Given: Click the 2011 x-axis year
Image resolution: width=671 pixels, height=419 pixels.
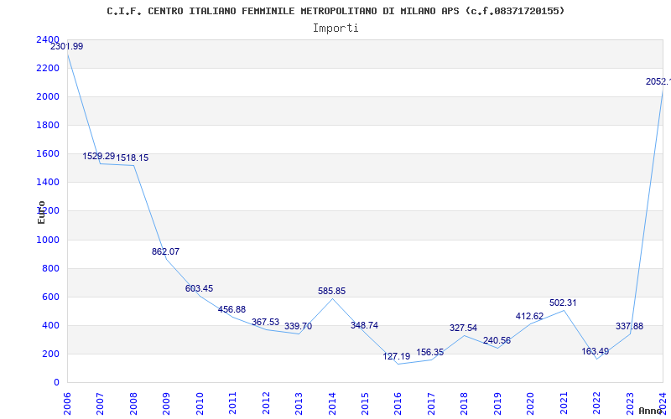Looking at the screenshot, I should 232,404.
